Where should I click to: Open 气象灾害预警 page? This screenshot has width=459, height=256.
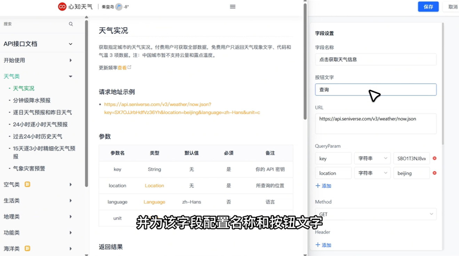(29, 168)
